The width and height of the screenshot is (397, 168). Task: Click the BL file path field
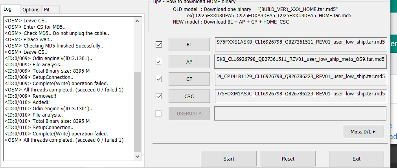tap(301, 44)
